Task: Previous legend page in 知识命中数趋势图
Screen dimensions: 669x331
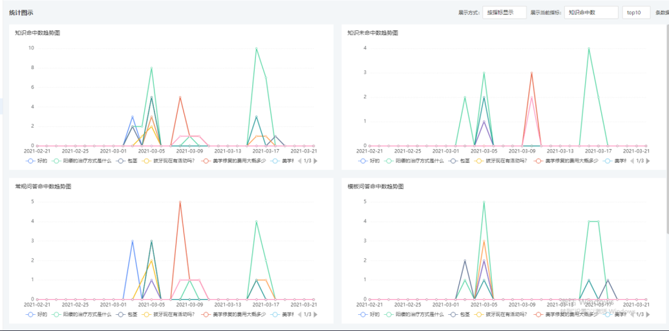Action: [x=299, y=161]
